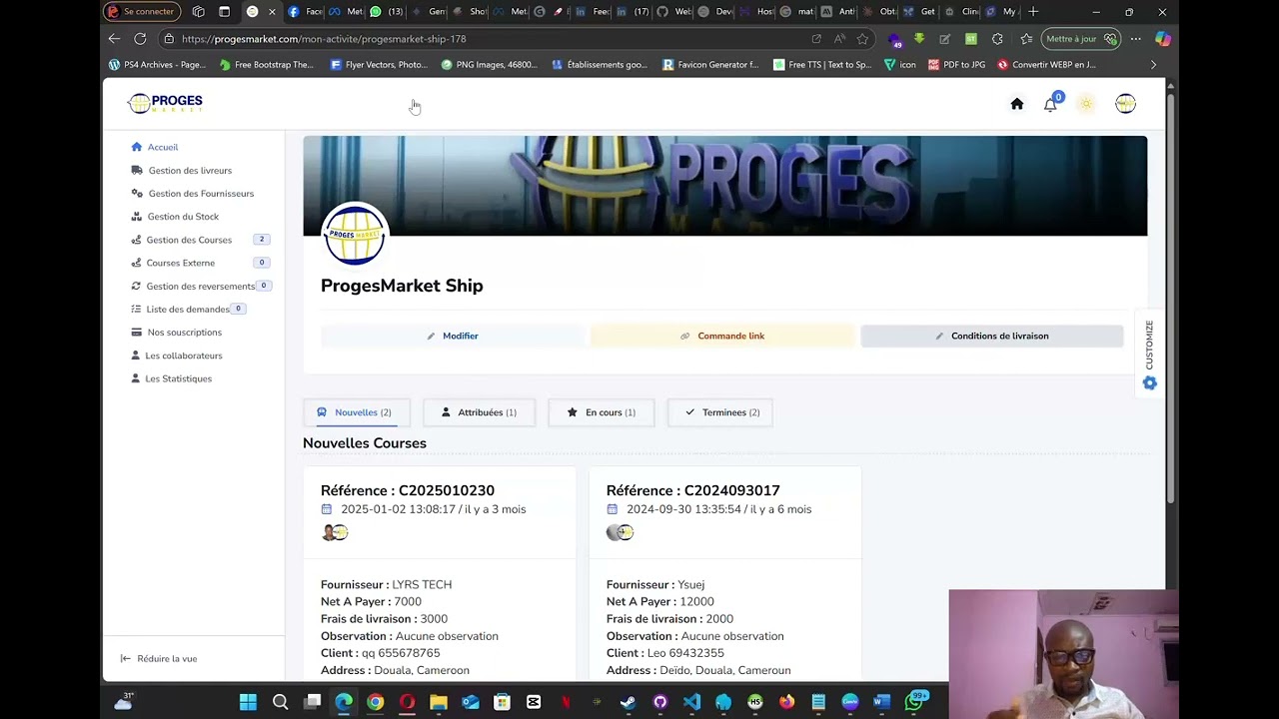
Task: Click Référence : C2025010230 course heading
Action: pos(408,490)
